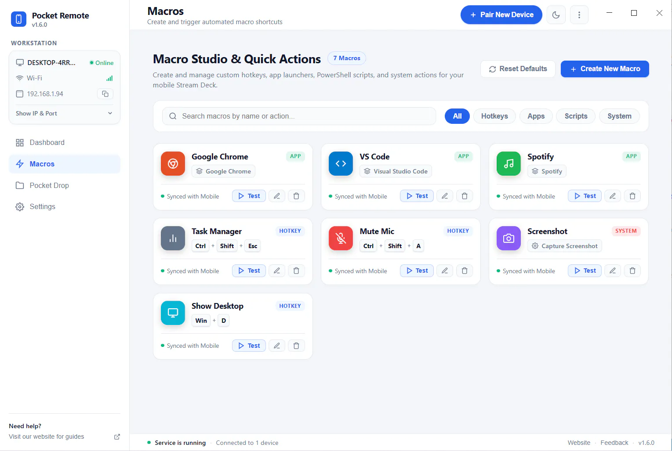Open Settings in the sidebar
The width and height of the screenshot is (672, 451).
pos(64,206)
